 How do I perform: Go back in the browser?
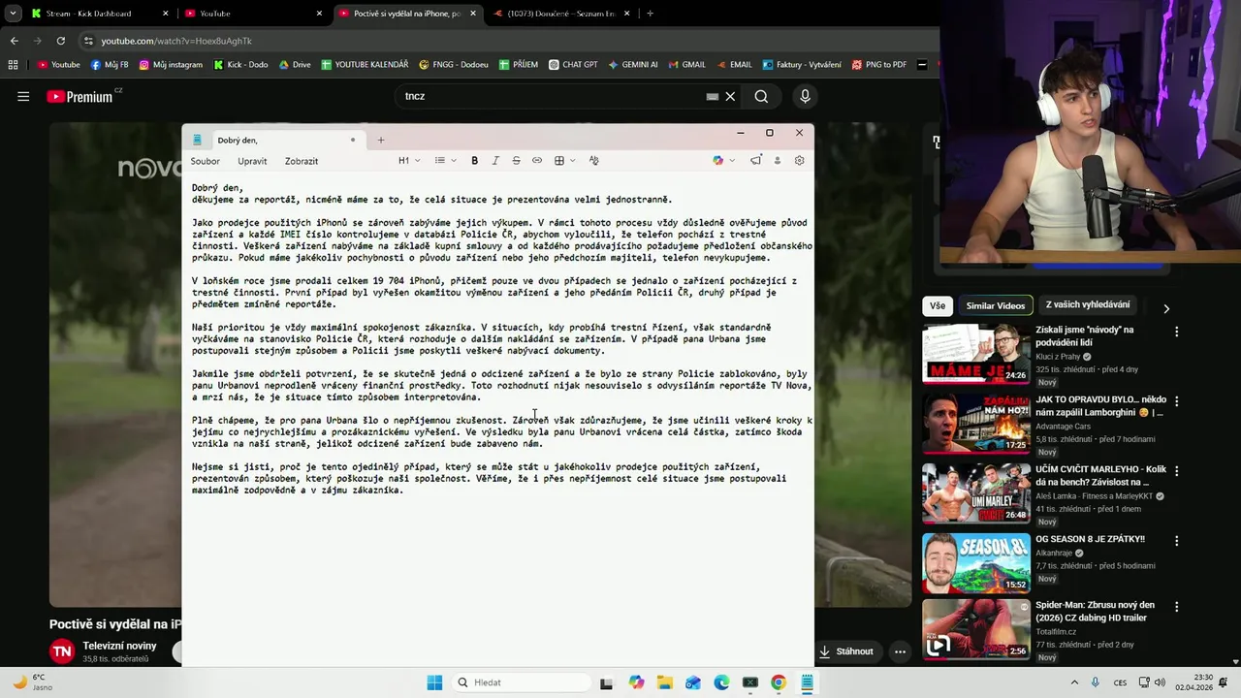coord(14,41)
